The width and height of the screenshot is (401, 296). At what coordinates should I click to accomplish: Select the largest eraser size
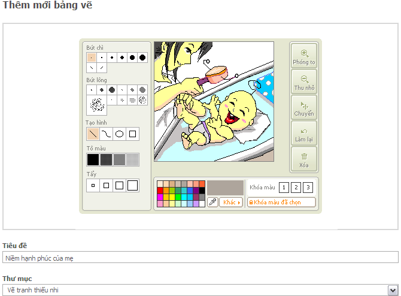[132, 186]
